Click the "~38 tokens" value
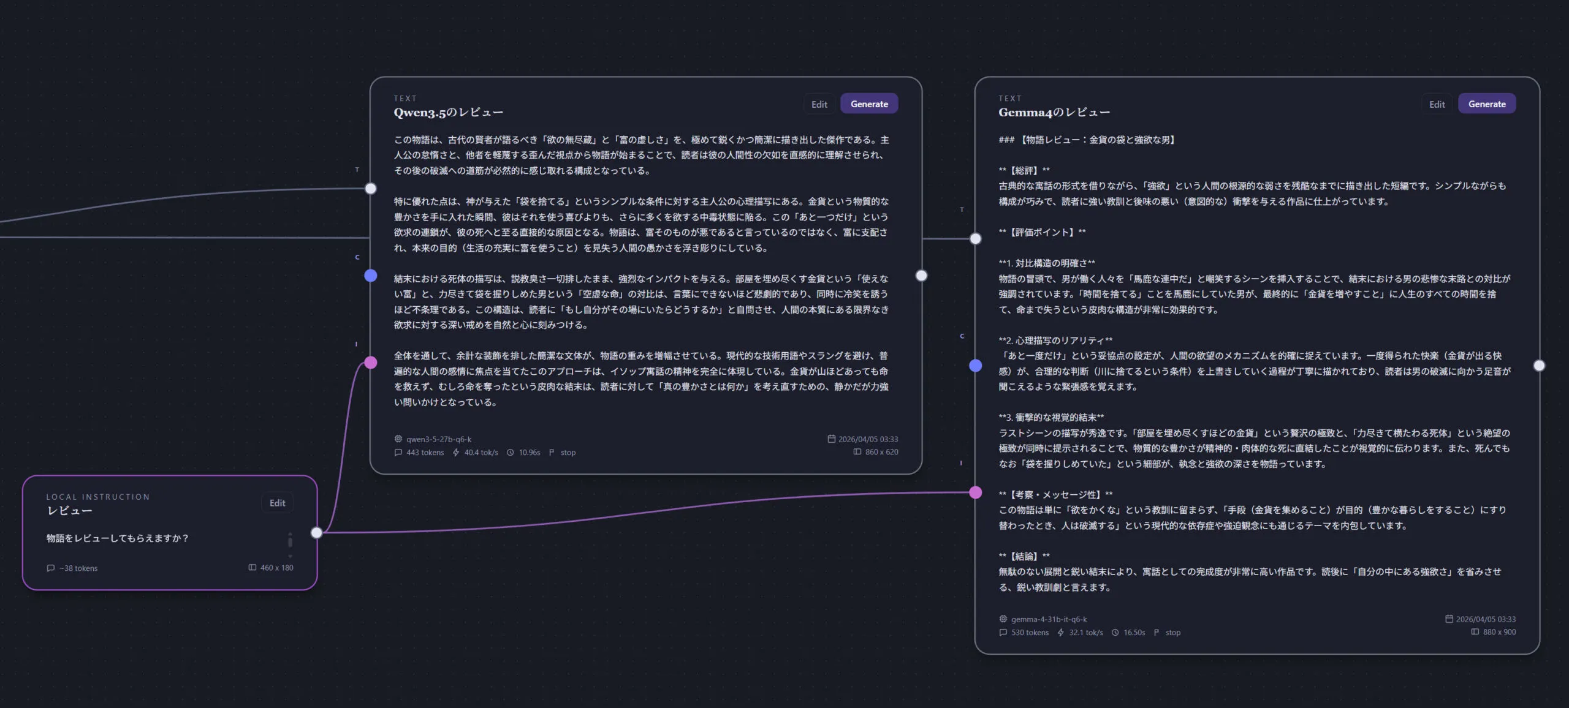The width and height of the screenshot is (1569, 708). 78,568
